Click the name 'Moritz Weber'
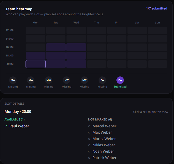174x164 pixels. click(104, 139)
